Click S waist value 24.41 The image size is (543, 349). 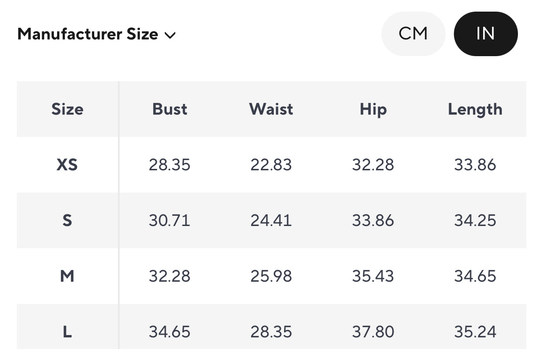tap(271, 220)
